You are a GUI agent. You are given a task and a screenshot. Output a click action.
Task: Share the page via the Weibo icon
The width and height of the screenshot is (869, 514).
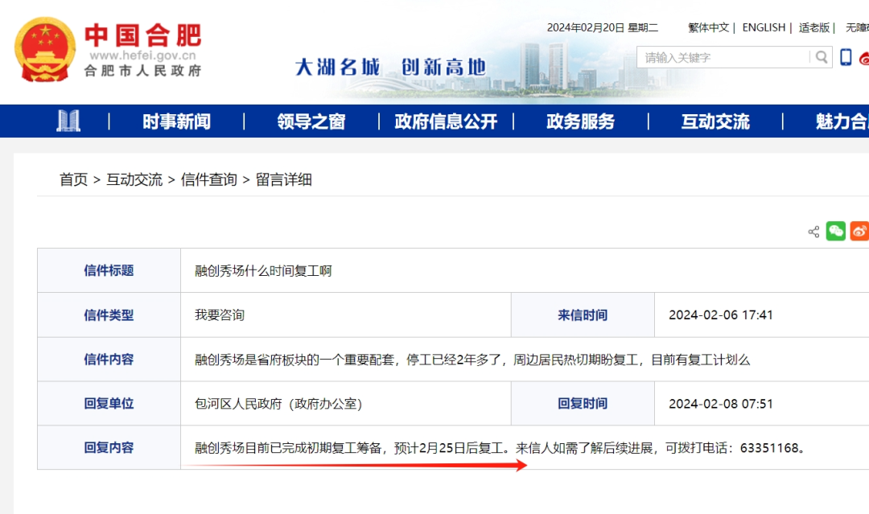[859, 231]
